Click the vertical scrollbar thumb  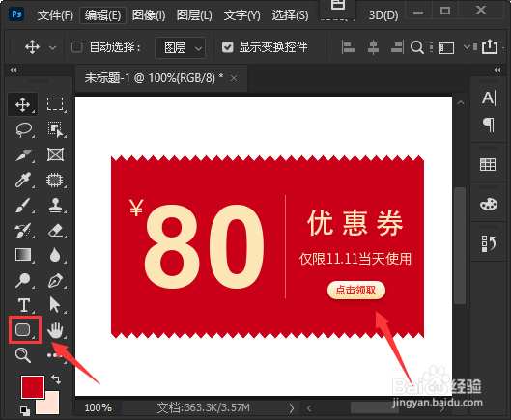460,246
